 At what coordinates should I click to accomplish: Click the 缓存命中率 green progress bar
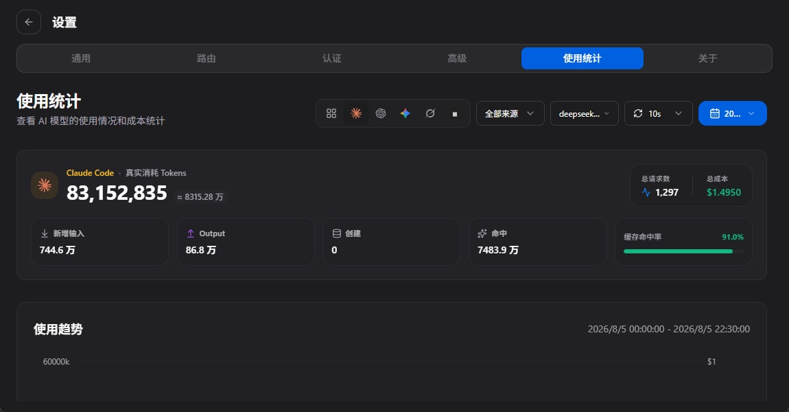[x=683, y=251]
